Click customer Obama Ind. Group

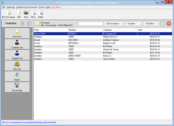click(111, 49)
